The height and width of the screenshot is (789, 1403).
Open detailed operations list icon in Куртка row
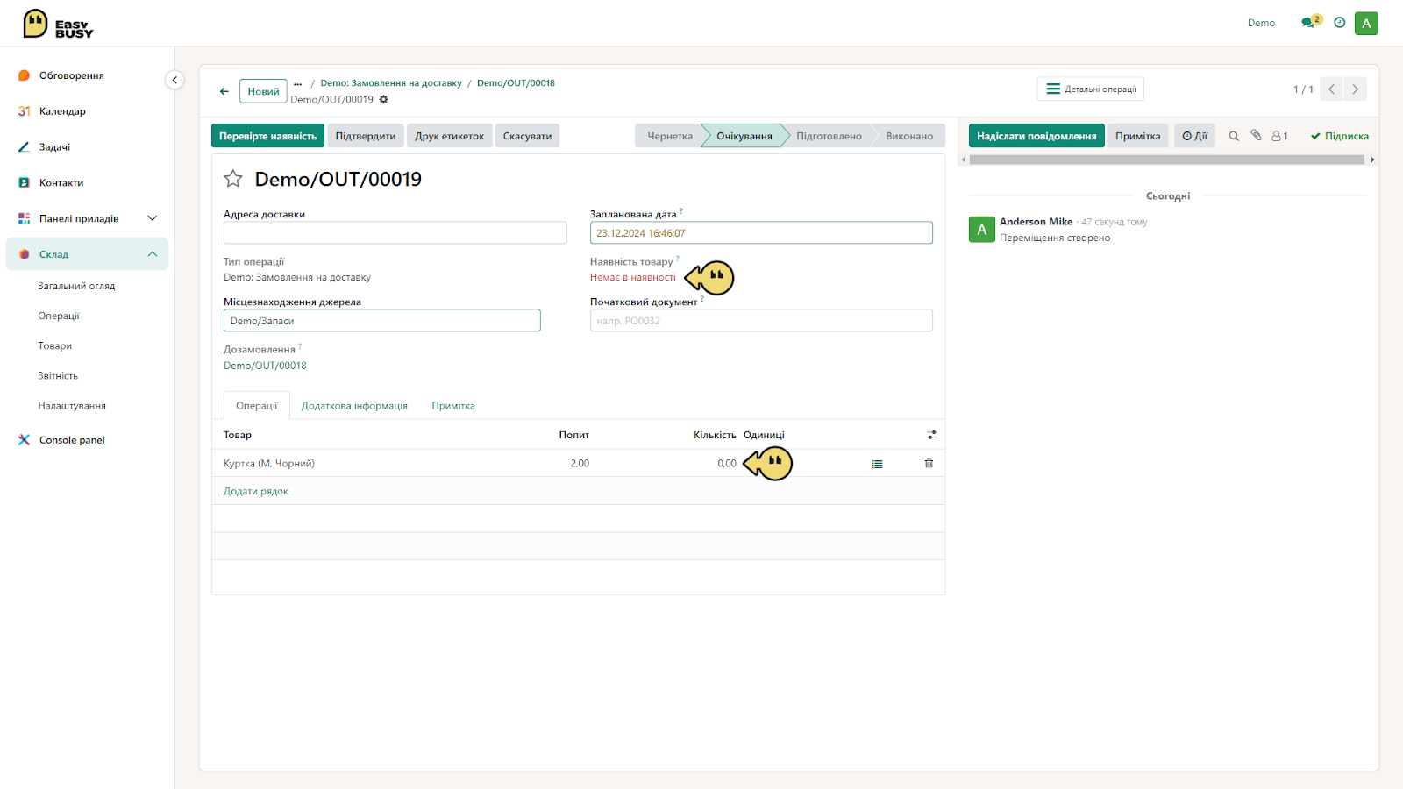pos(877,464)
